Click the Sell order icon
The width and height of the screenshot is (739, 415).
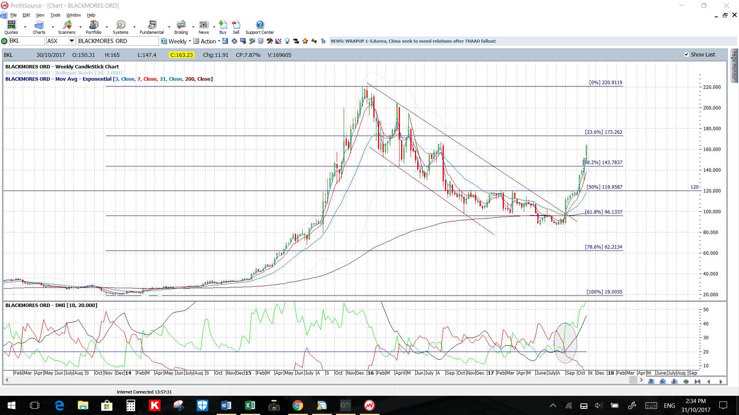tap(236, 27)
